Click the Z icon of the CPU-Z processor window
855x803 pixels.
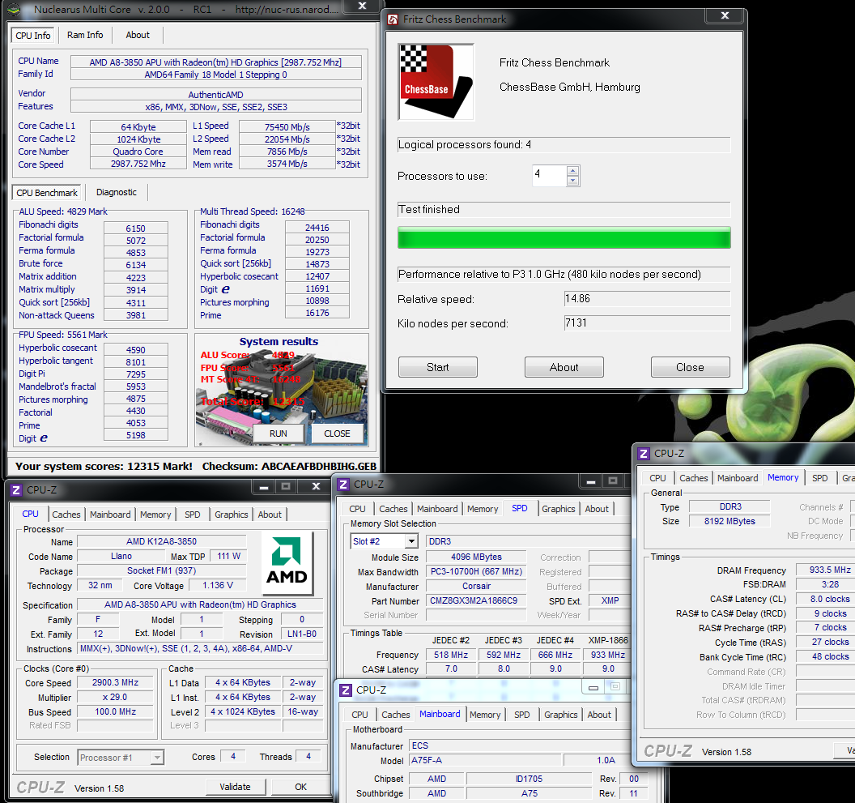click(16, 489)
